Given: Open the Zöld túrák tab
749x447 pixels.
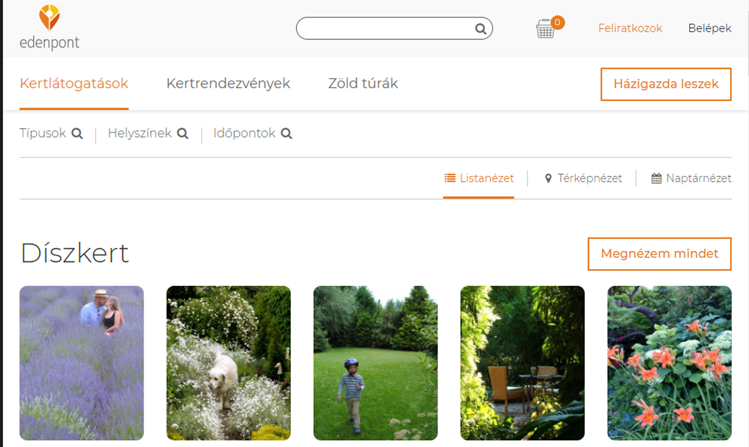Looking at the screenshot, I should point(363,84).
